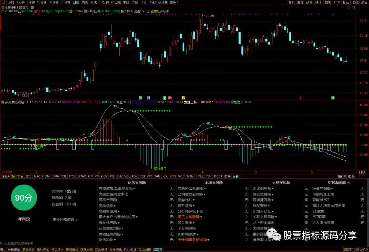Click 消费电子组件 sector label
The height and width of the screenshot is (252, 369).
(160, 11)
